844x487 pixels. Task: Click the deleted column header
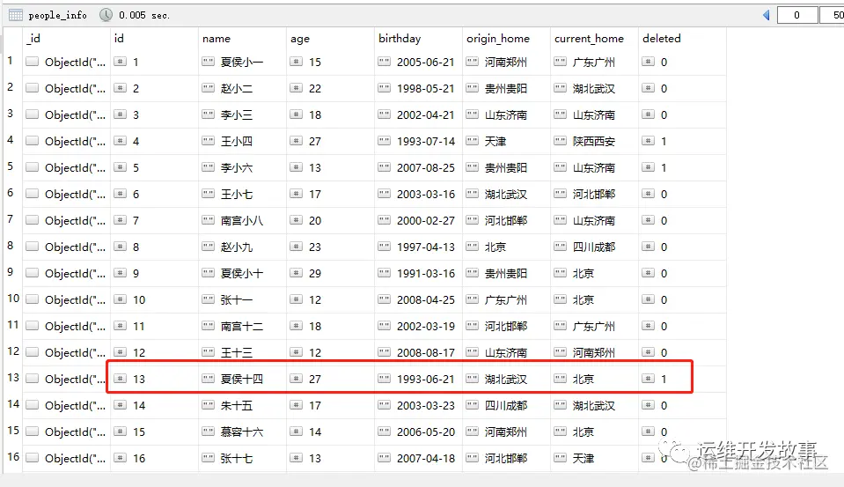pos(662,39)
